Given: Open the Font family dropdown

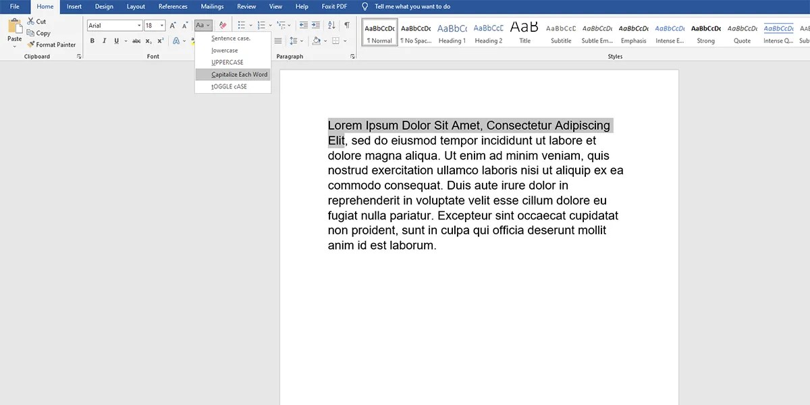Looking at the screenshot, I should click(138, 25).
